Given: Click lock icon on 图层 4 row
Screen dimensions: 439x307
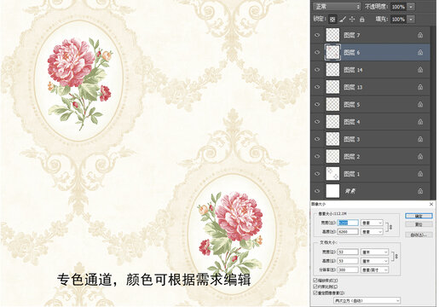Looking at the screenshot, I should [420, 122].
